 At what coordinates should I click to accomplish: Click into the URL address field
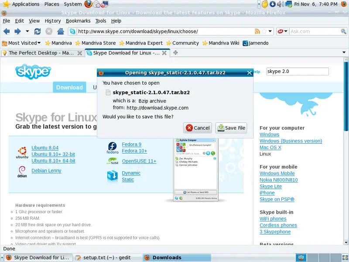point(166,31)
